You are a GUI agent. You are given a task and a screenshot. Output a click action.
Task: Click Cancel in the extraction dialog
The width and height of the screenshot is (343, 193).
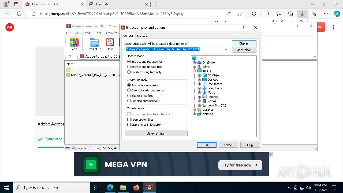pyautogui.click(x=228, y=145)
